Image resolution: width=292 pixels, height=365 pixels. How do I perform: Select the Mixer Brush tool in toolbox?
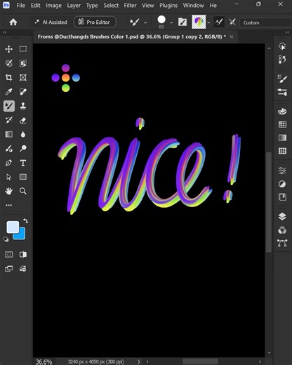pos(9,106)
